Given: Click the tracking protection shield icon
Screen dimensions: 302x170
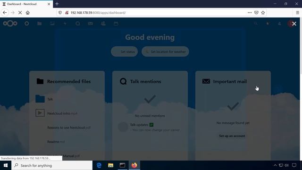Looking at the screenshot, I should click(60, 13).
